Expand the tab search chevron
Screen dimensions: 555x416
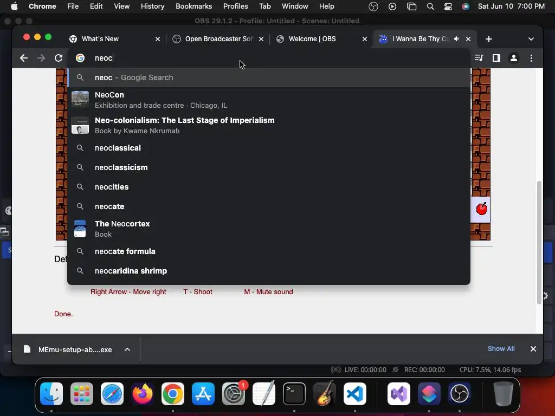(531, 39)
